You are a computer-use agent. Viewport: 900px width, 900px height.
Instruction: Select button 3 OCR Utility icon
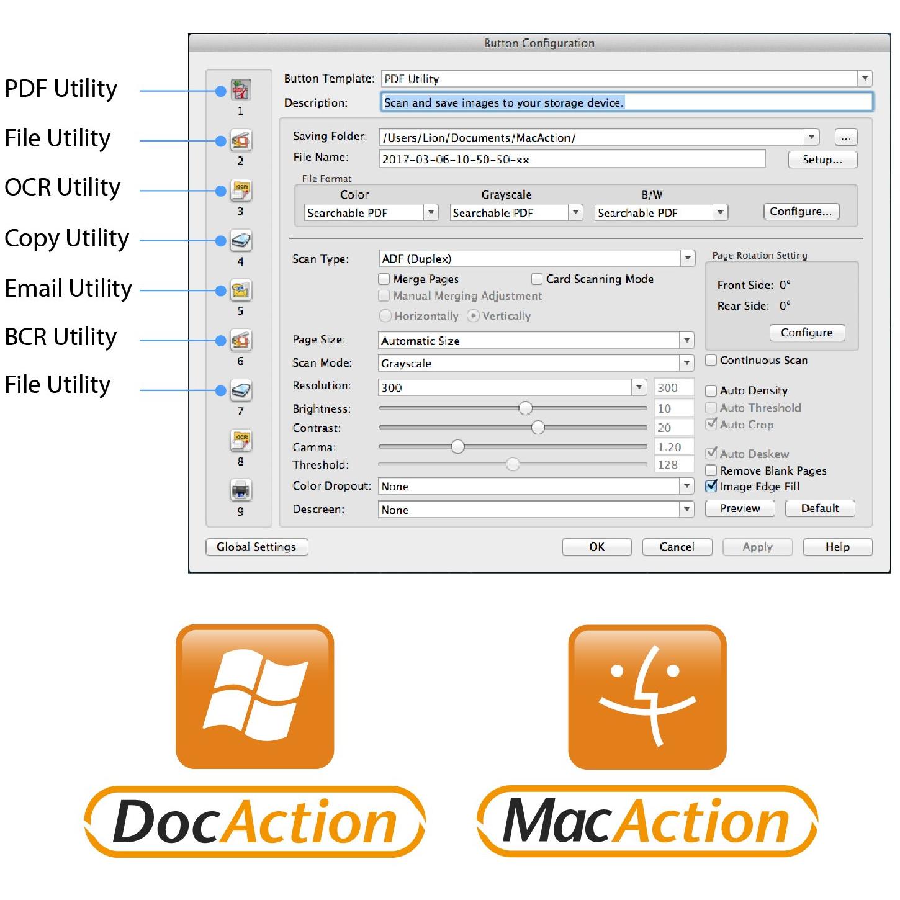click(x=241, y=191)
